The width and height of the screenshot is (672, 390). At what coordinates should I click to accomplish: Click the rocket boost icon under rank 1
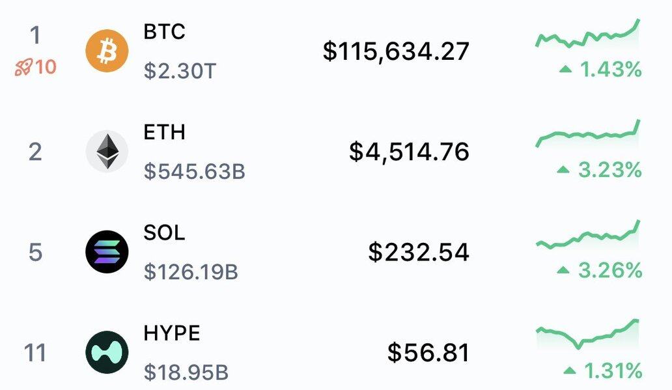click(23, 68)
